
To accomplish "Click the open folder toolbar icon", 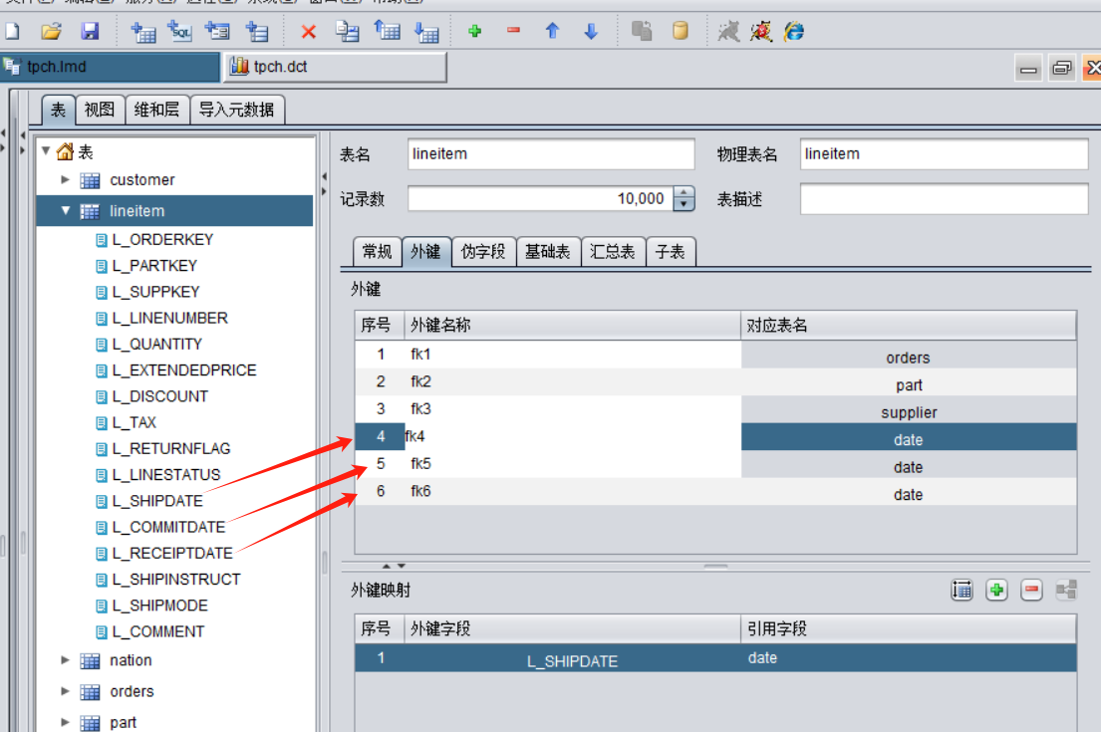I will click(52, 32).
